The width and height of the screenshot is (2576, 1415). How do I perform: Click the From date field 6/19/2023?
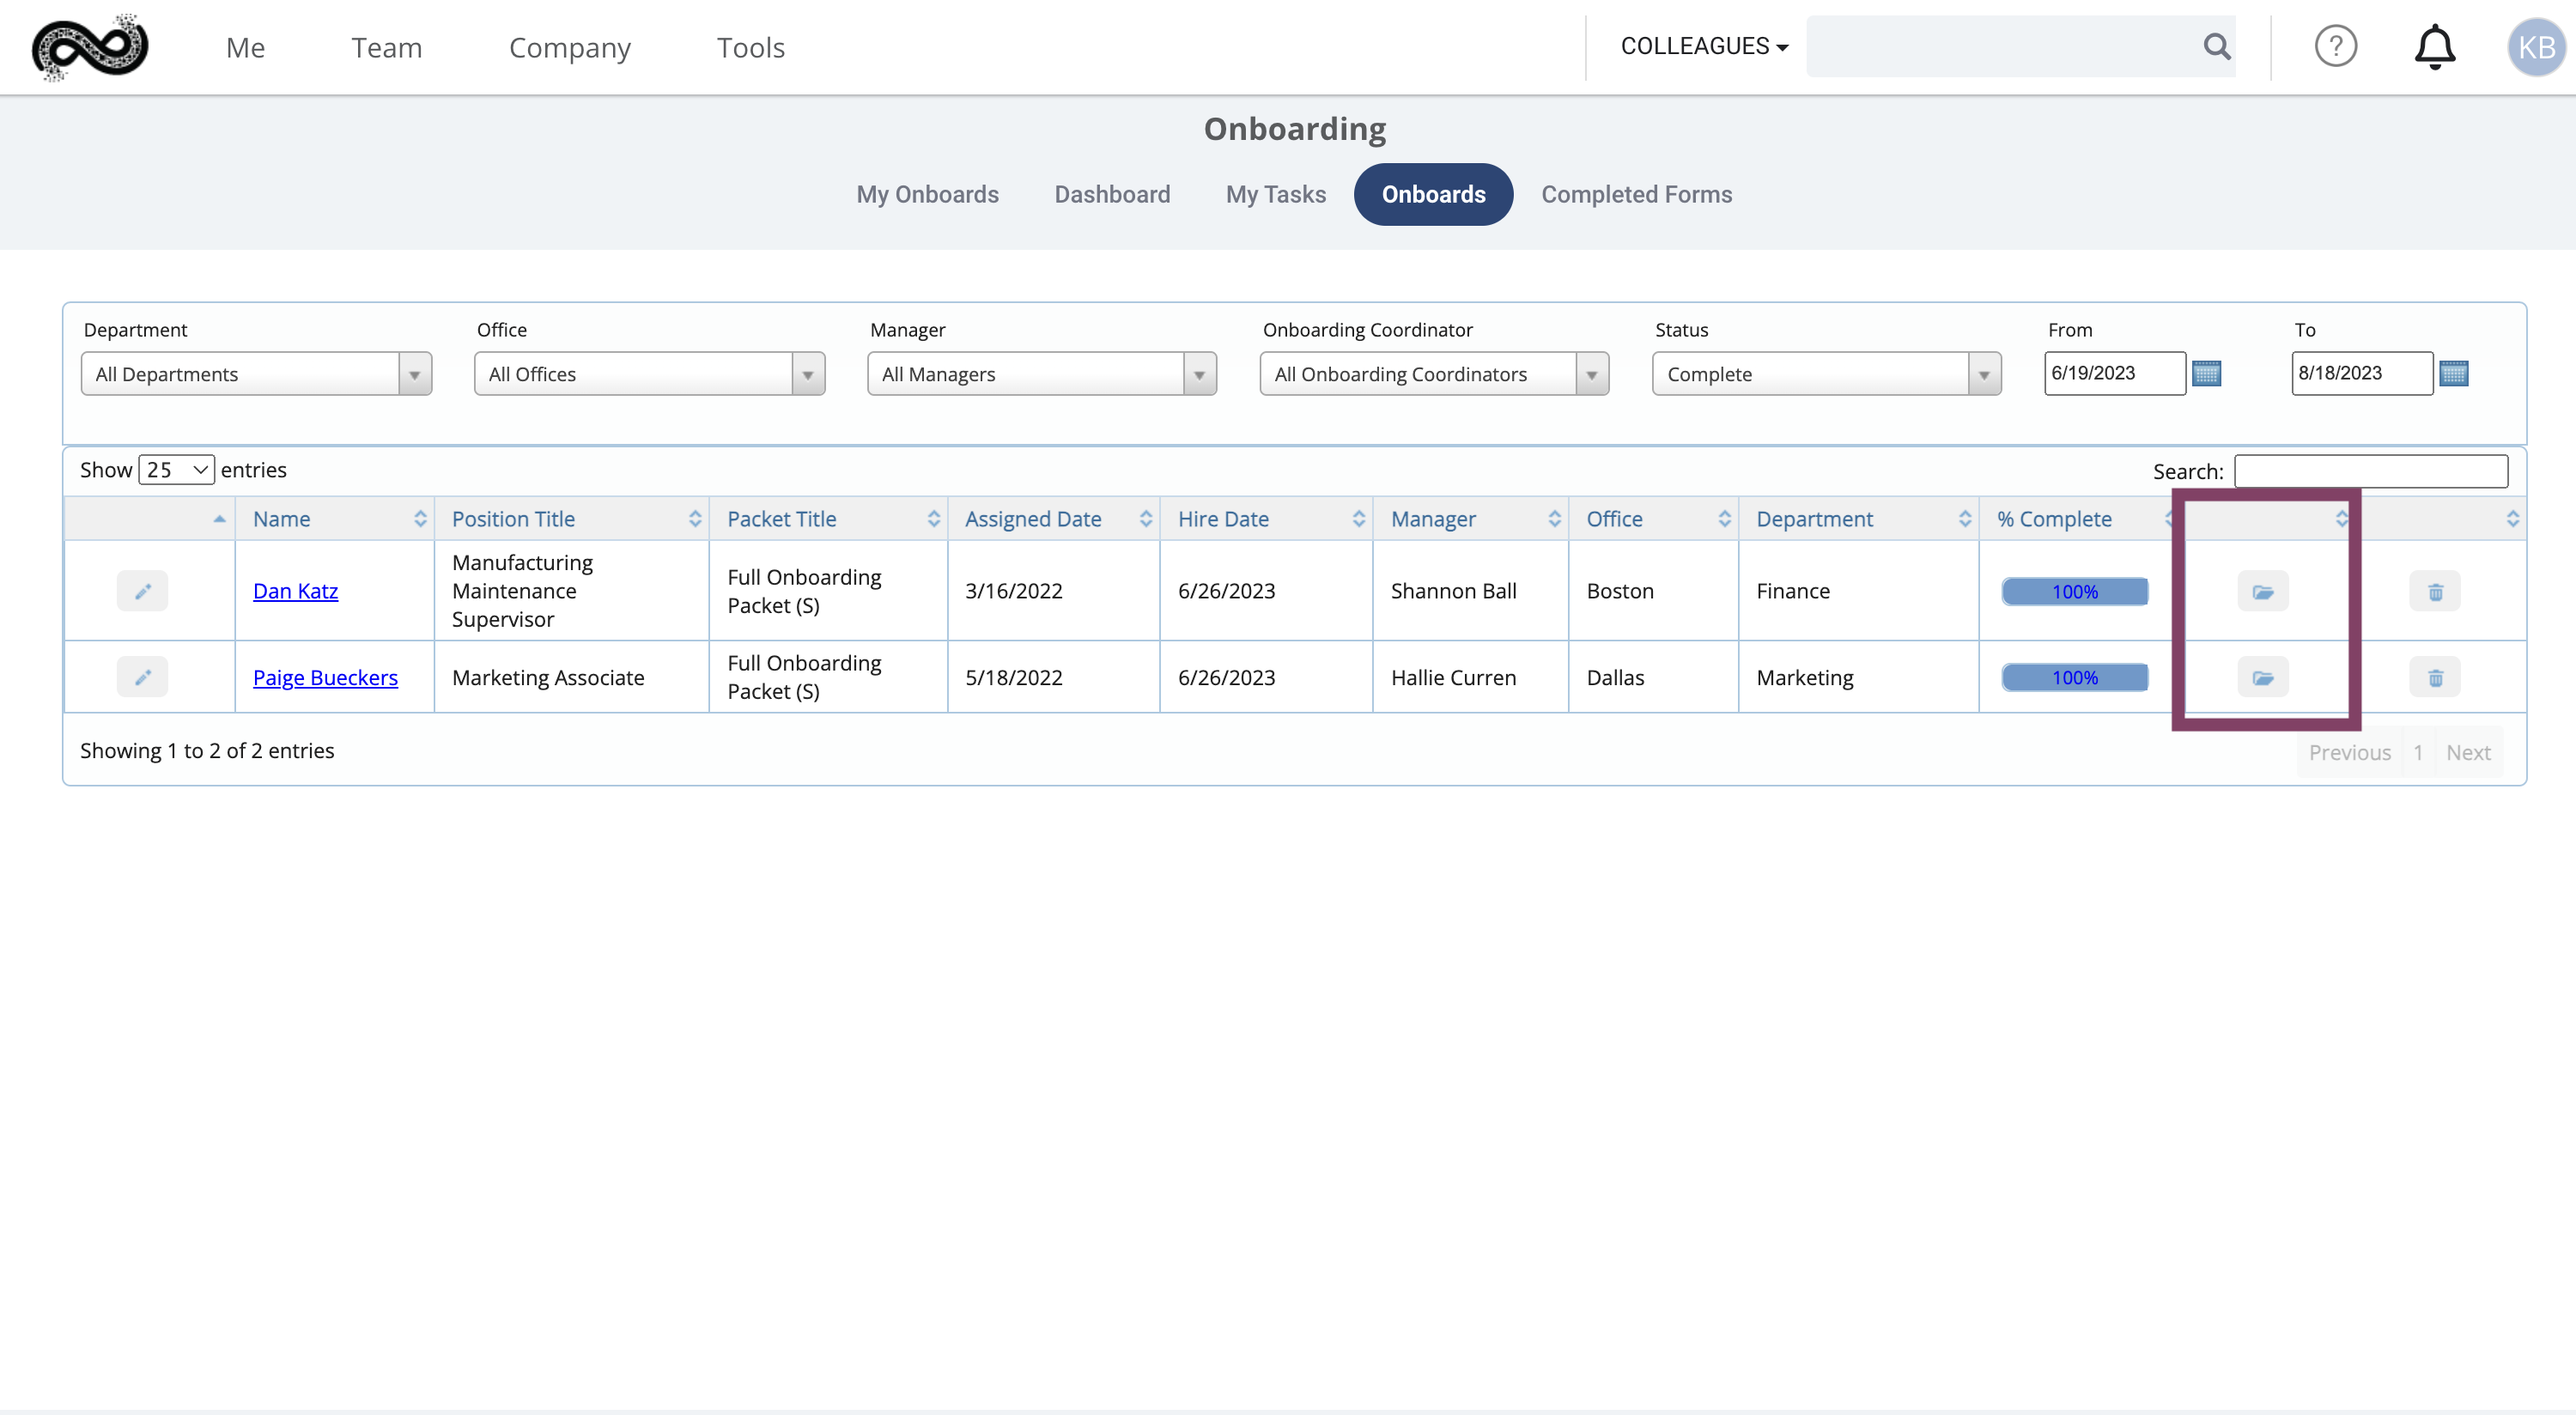(2114, 373)
